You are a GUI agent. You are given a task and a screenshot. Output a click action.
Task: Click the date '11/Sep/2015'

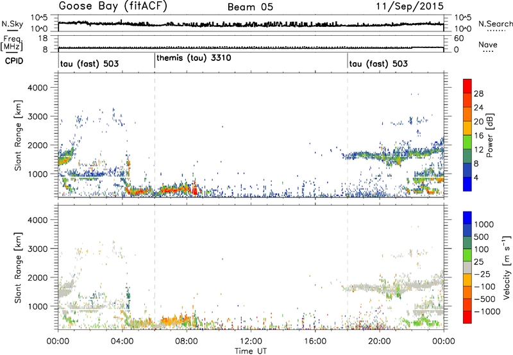coord(410,6)
